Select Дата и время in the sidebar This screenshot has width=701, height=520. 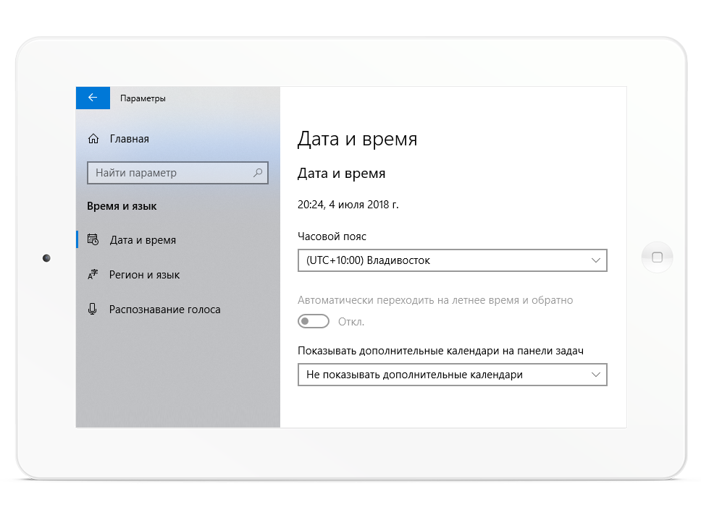[x=143, y=240]
